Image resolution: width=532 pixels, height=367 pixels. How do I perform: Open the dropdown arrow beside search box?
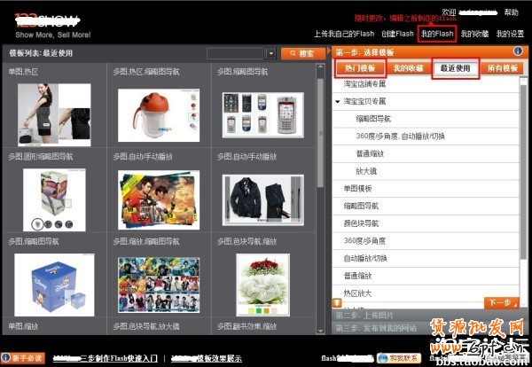270,54
